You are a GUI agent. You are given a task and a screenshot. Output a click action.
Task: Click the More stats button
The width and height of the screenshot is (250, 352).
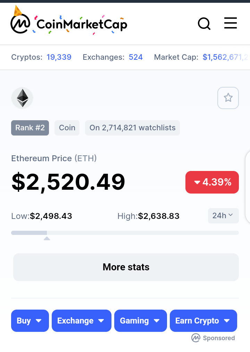coord(126,267)
